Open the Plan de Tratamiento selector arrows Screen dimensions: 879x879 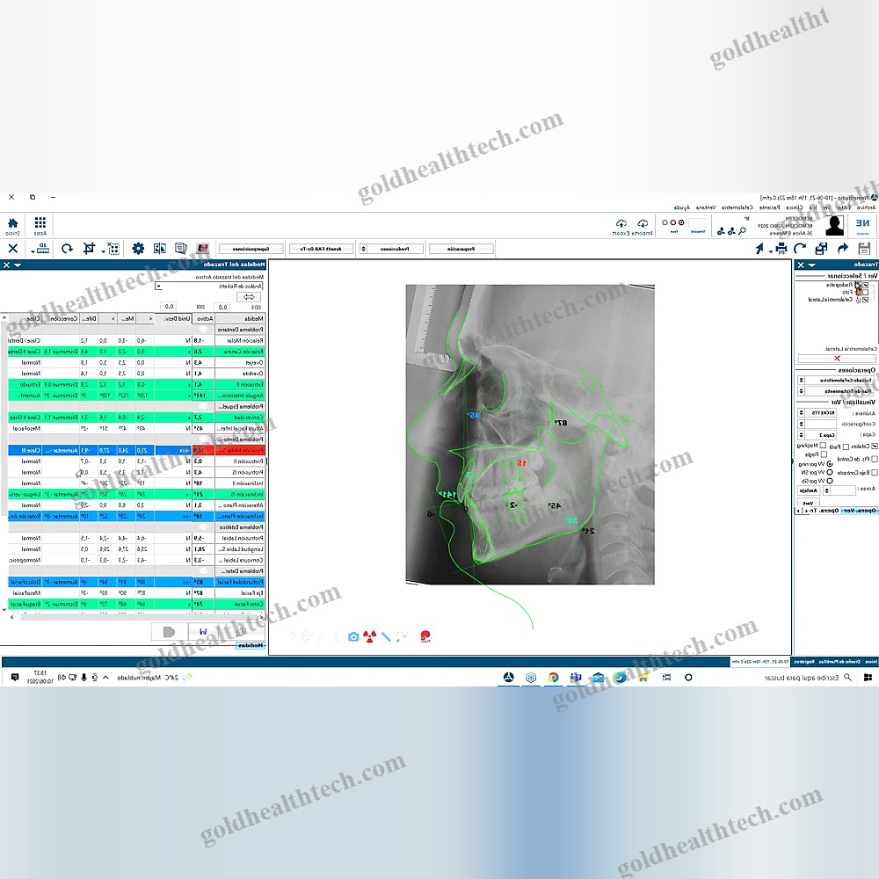click(x=801, y=391)
